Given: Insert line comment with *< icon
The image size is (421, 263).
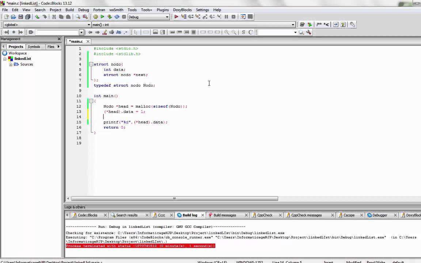Looking at the screenshot, I should tap(326, 24).
